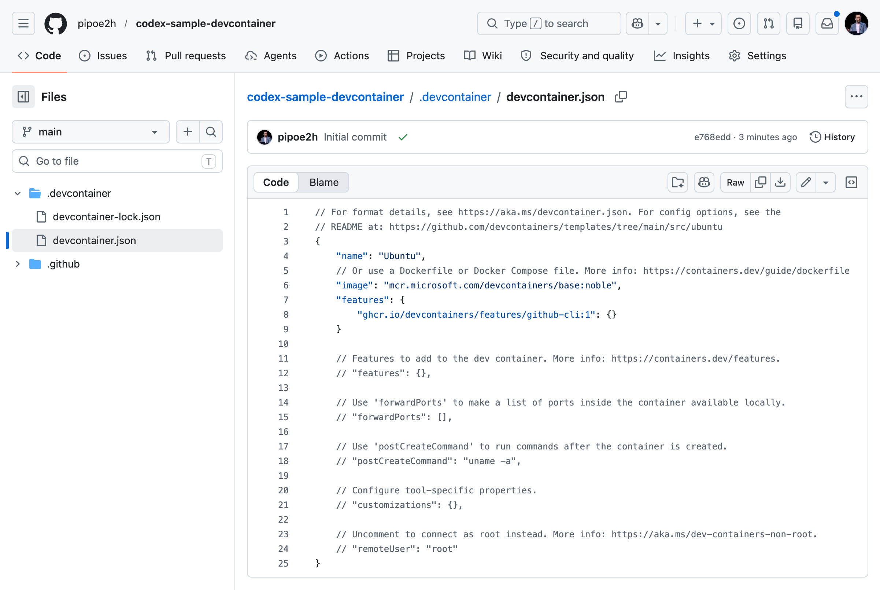Image resolution: width=880 pixels, height=590 pixels.
Task: Ask Copilot about this file icon
Action: point(704,183)
